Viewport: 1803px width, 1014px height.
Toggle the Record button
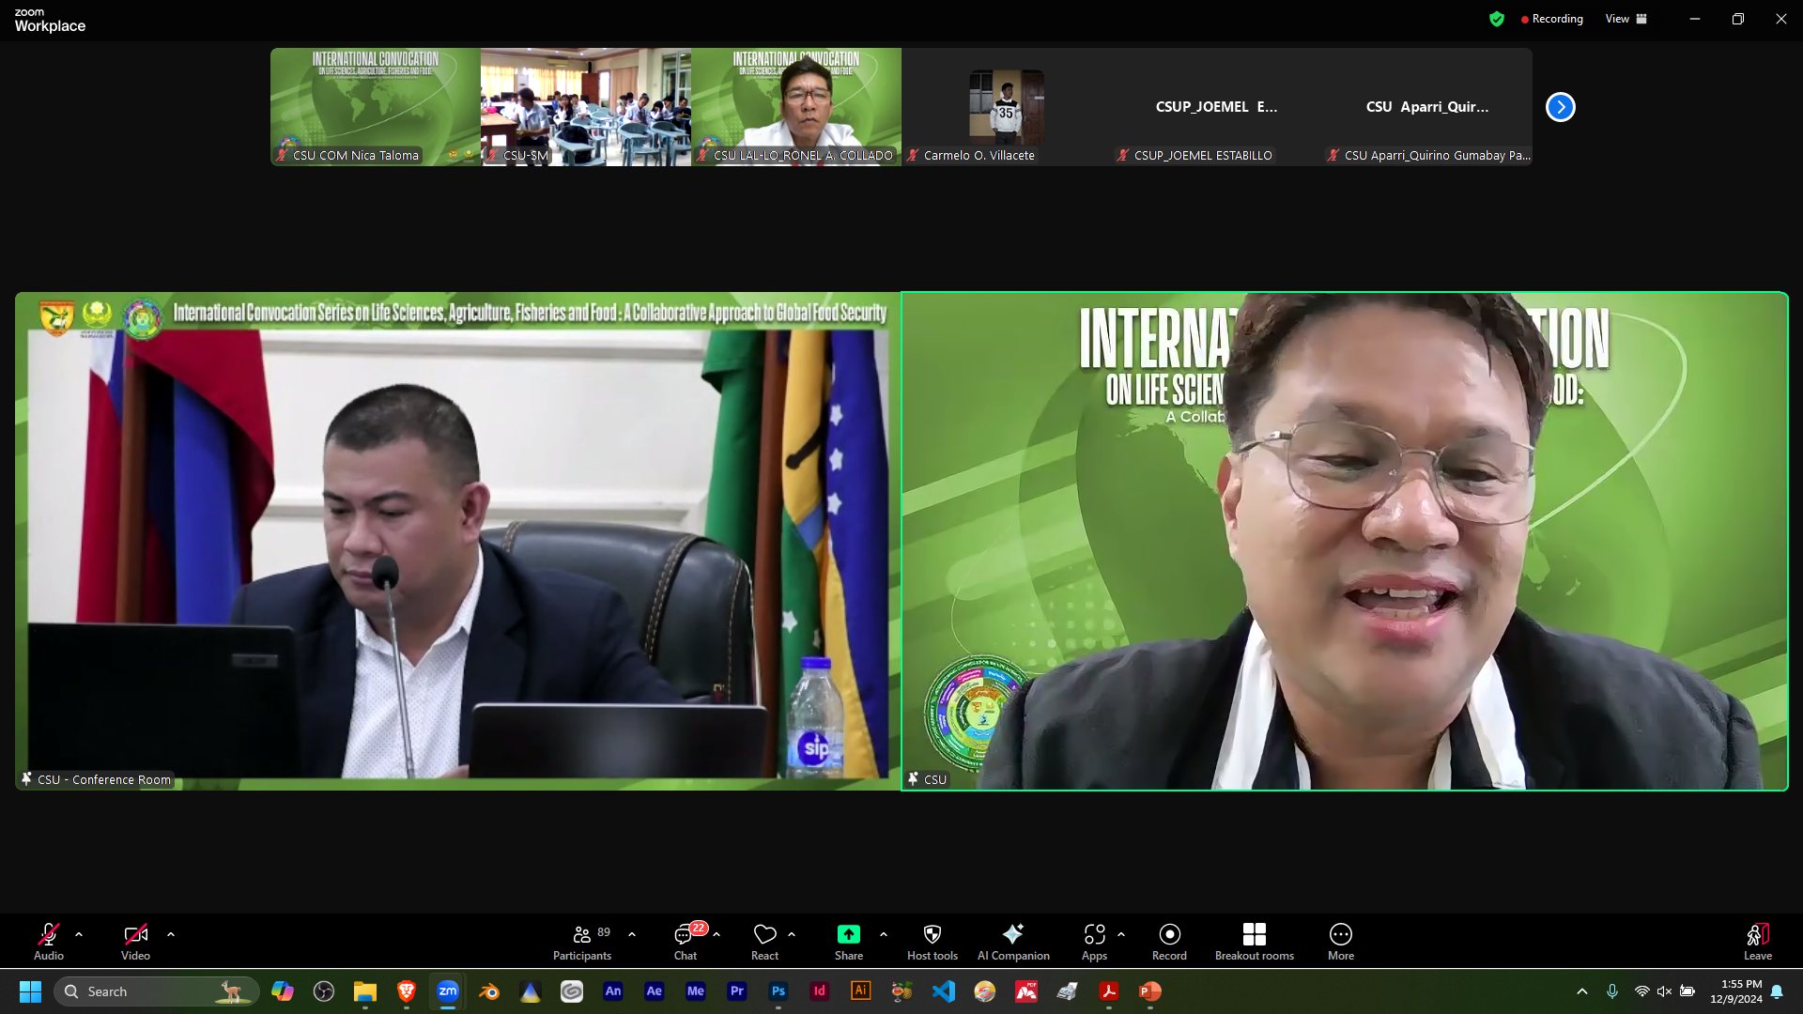coord(1169,942)
